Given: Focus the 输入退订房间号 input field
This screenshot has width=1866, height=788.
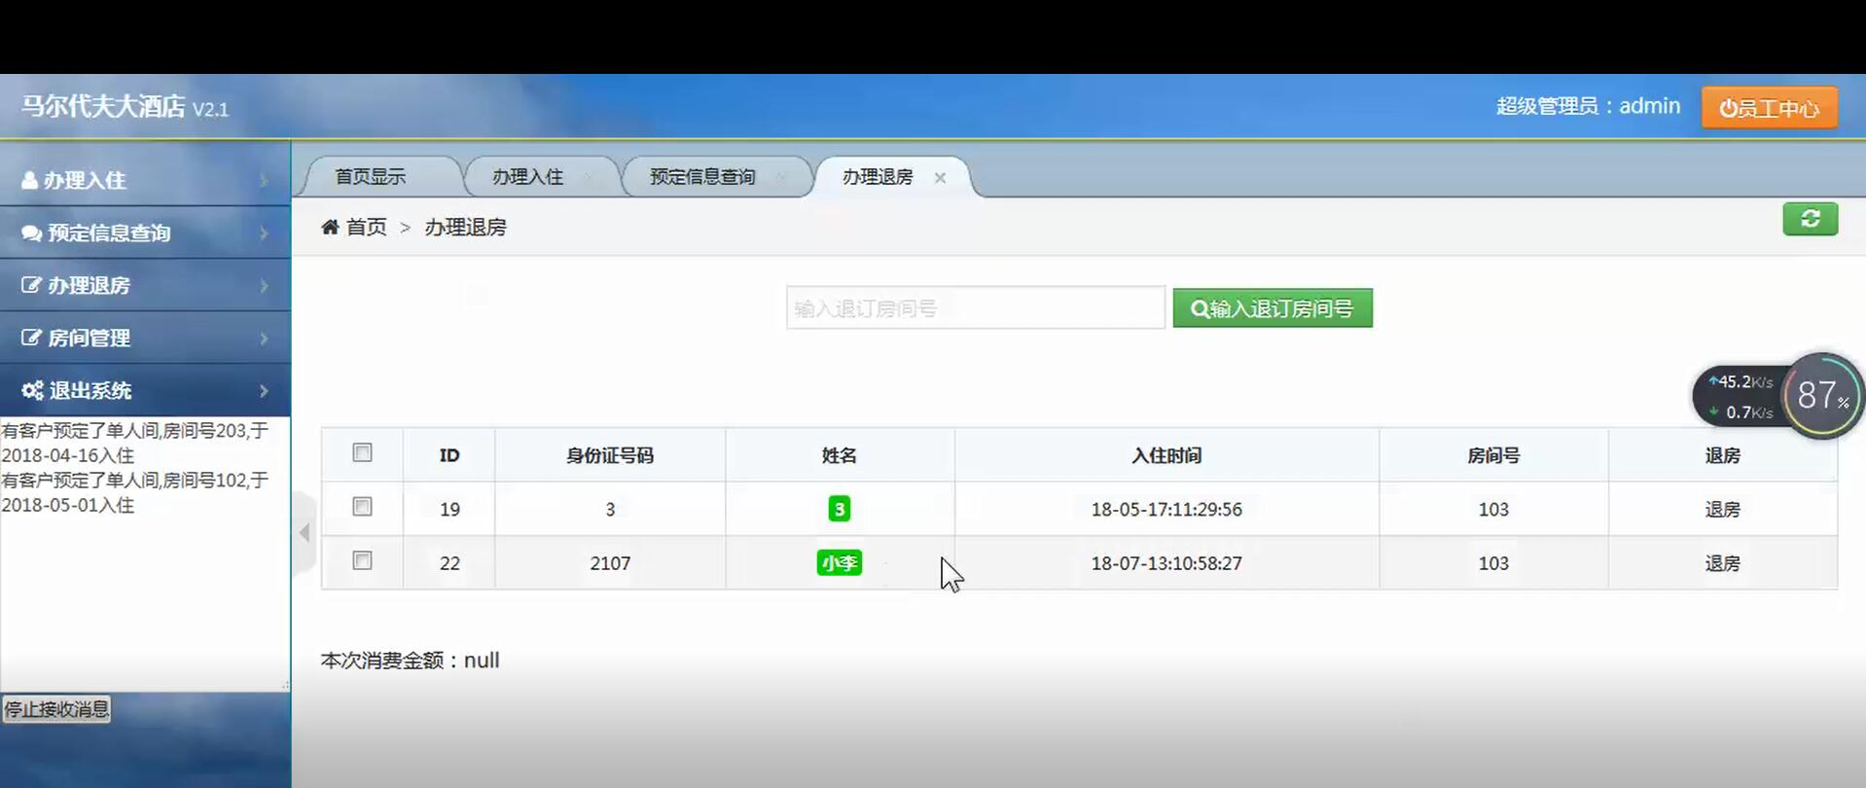Looking at the screenshot, I should tap(975, 307).
